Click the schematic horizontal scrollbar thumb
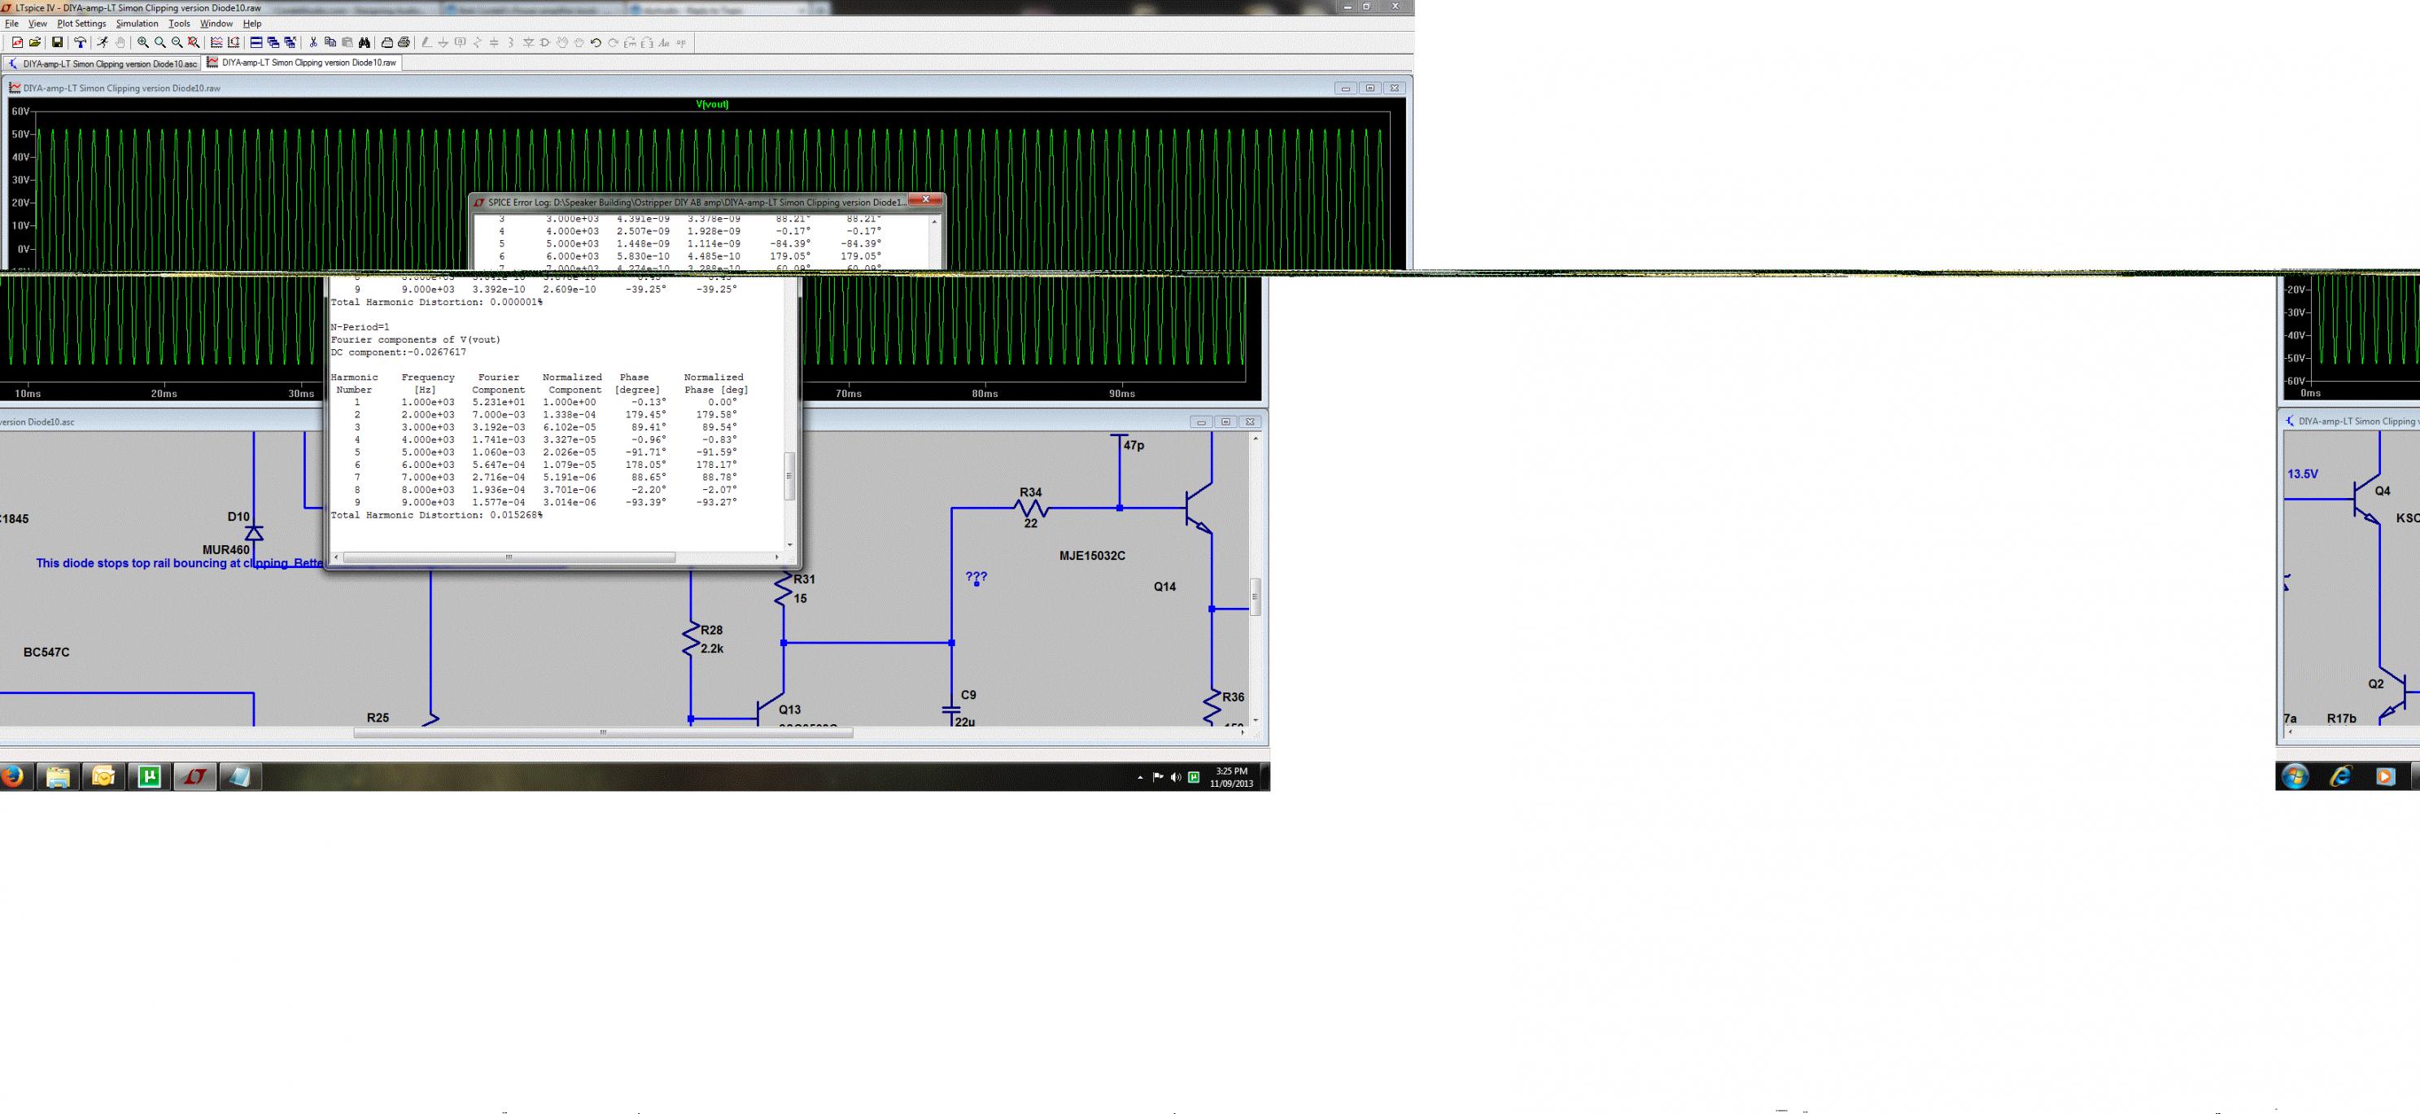 click(603, 732)
